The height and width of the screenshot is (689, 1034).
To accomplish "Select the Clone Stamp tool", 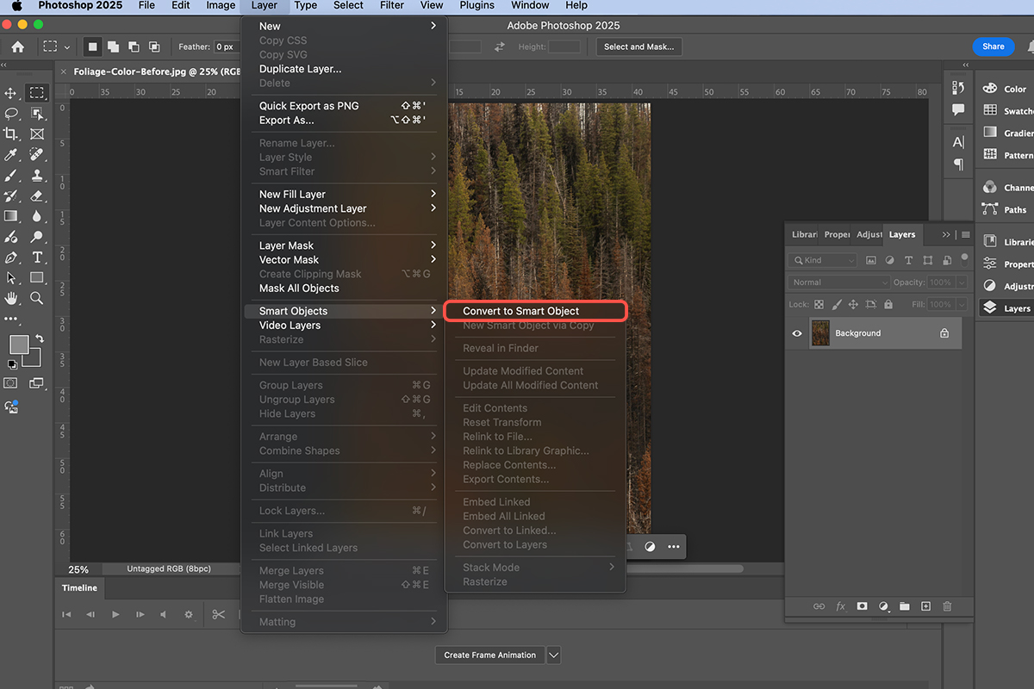I will (x=37, y=176).
